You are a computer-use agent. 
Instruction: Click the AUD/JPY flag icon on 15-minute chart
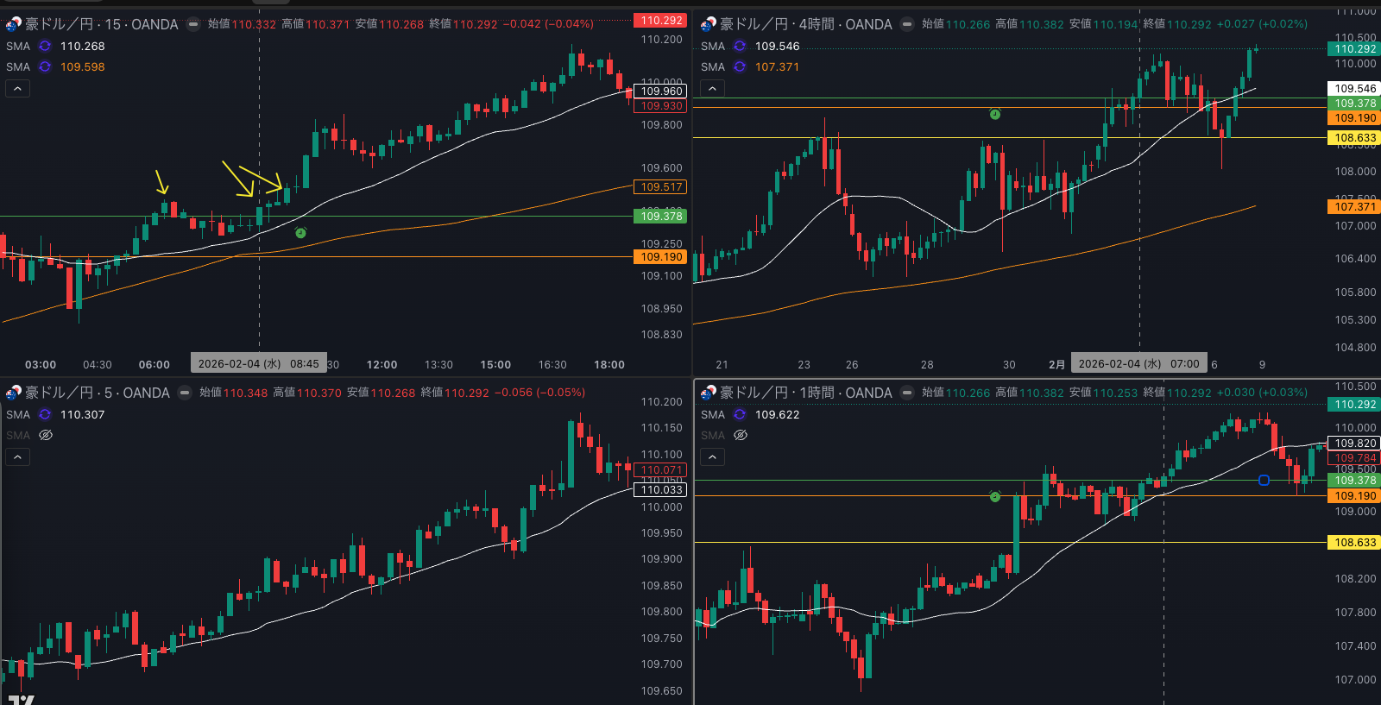click(x=13, y=24)
